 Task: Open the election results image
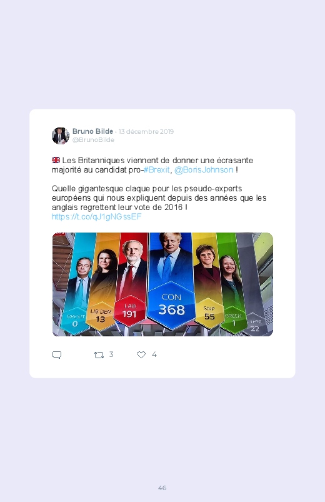[162, 284]
